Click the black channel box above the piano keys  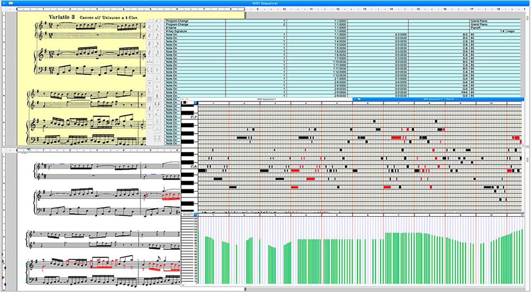[185, 102]
